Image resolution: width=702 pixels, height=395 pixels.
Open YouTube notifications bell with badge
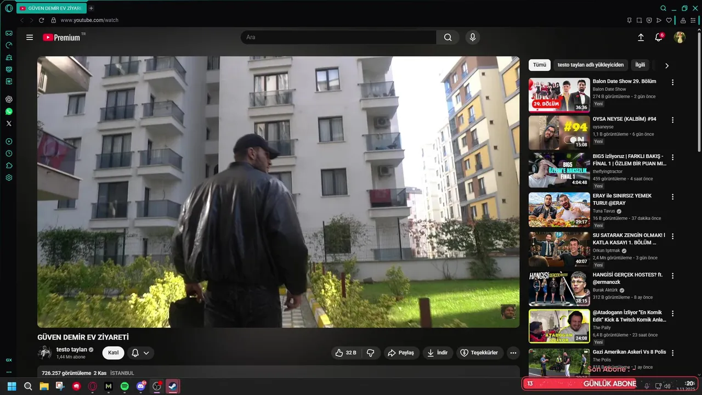(x=659, y=37)
